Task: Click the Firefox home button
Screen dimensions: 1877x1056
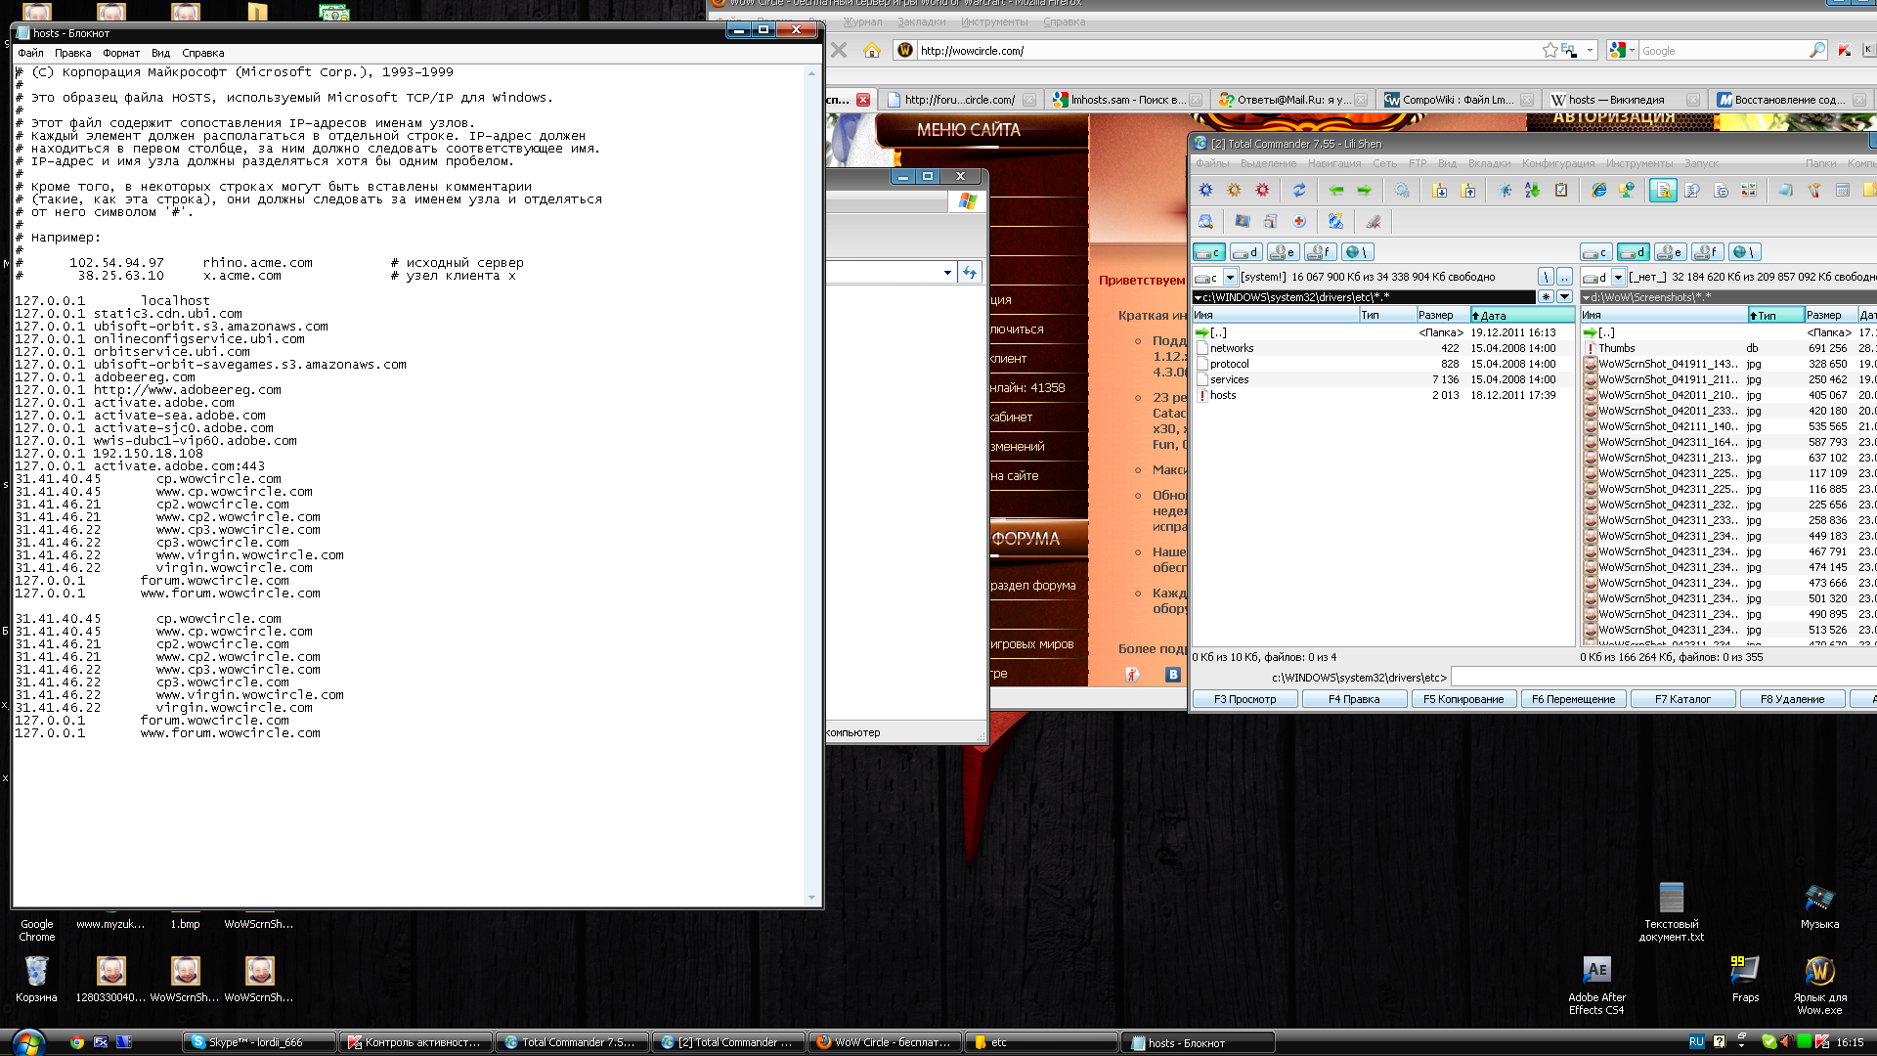Action: tap(872, 51)
